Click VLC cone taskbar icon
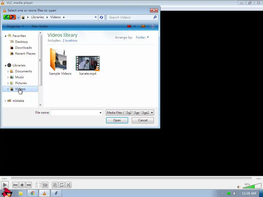The image size is (263, 197). [x=44, y=193]
